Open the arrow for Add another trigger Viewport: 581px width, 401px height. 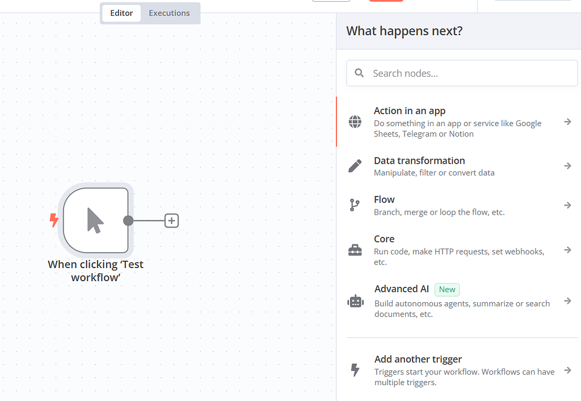[x=567, y=370]
